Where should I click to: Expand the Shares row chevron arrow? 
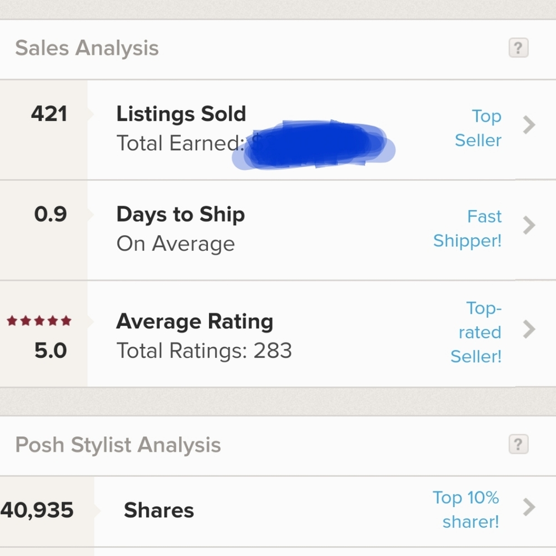pos(529,507)
